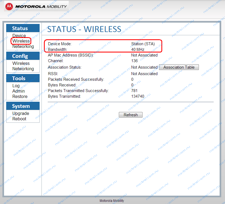225x204 pixels.
Task: Select Wireless under the Status section
Action: [x=21, y=41]
